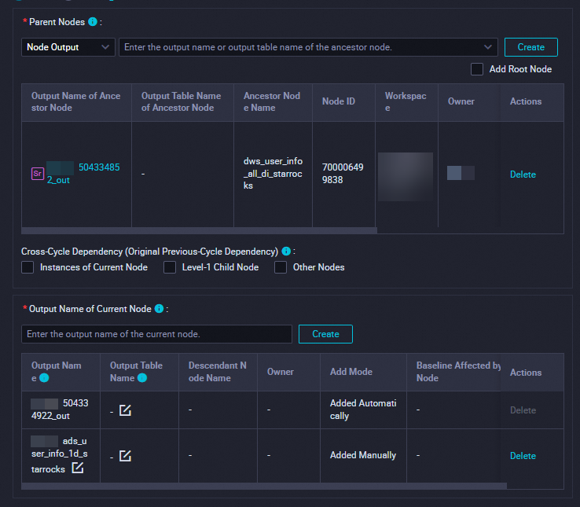Click the 504334922_out output name cell
The image size is (580, 507).
[x=61, y=410]
